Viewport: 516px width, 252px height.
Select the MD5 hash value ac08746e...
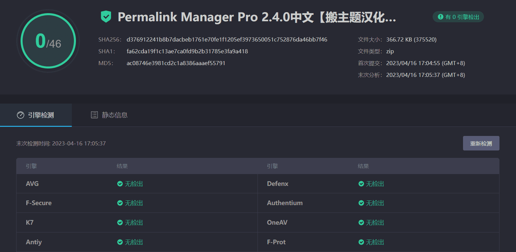[176, 63]
